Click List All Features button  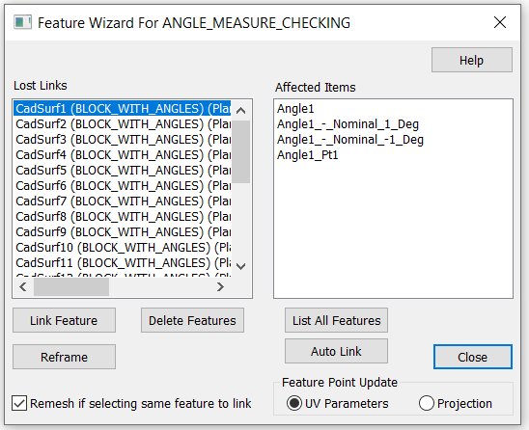click(x=336, y=320)
